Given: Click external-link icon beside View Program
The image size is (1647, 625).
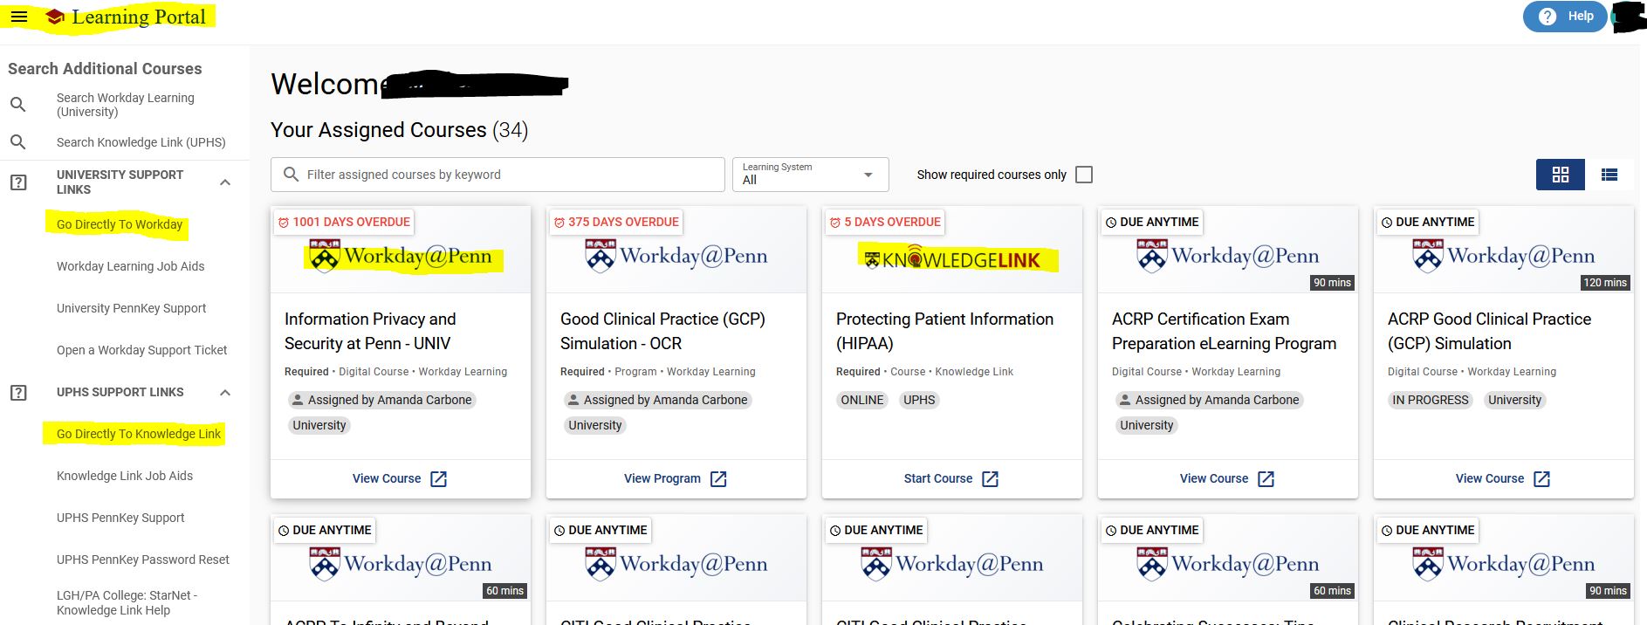Looking at the screenshot, I should pyautogui.click(x=718, y=479).
